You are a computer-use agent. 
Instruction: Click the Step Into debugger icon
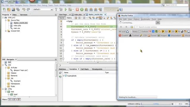click(91, 10)
